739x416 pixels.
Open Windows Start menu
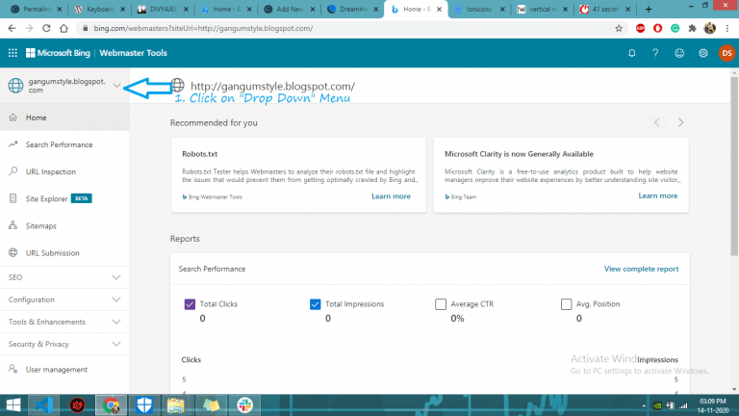[13, 405]
